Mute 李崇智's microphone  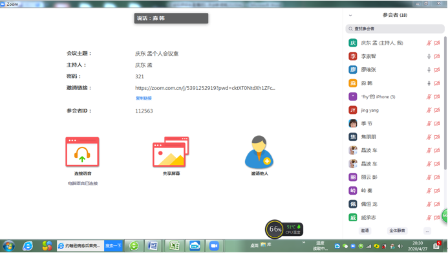pos(429,56)
